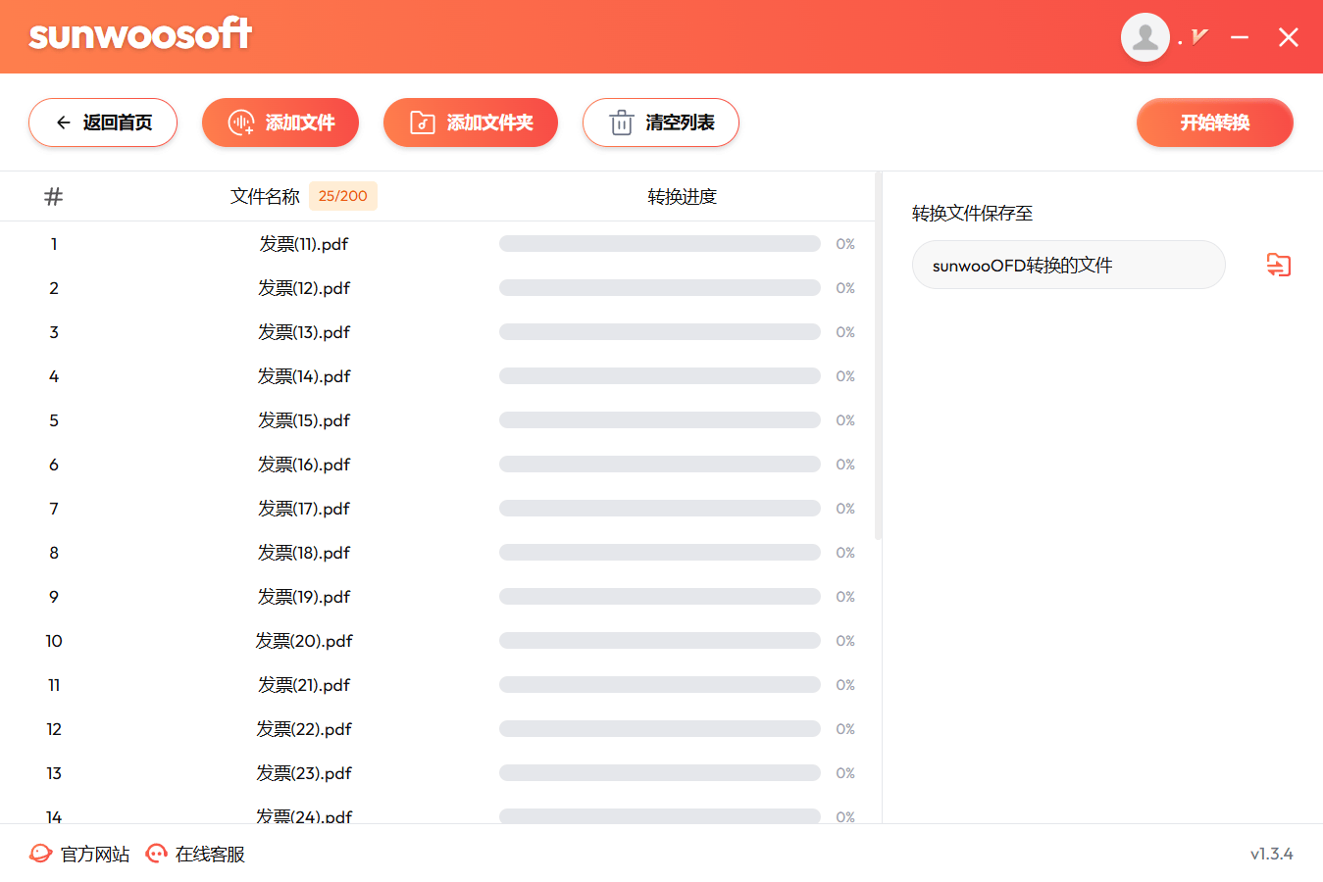1323x882 pixels.
Task: Click the 添加文件 add file button
Action: [280, 122]
